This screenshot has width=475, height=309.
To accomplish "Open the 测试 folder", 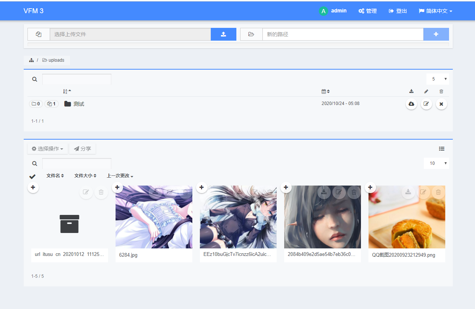I will click(x=74, y=104).
